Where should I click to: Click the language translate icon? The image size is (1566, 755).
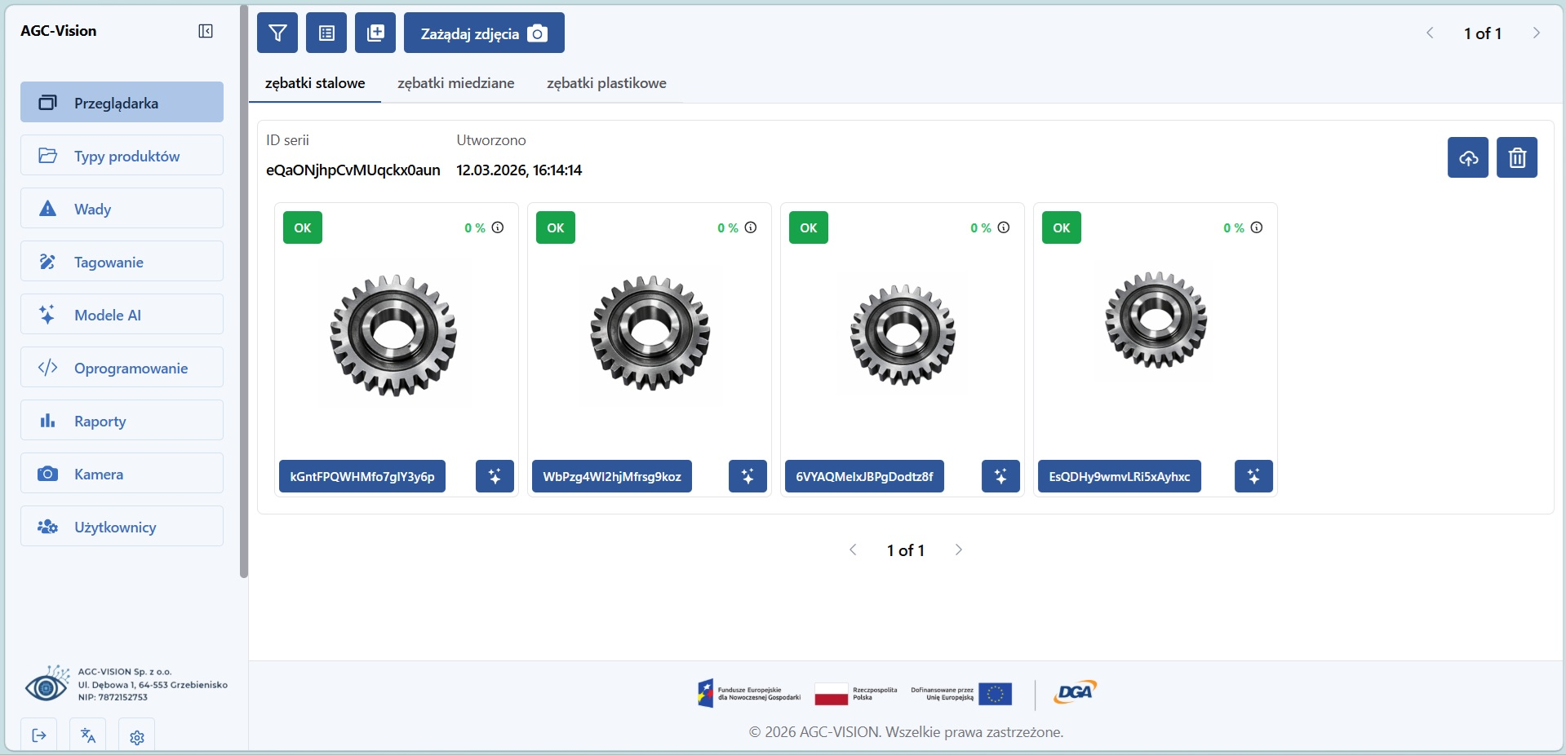(x=88, y=735)
